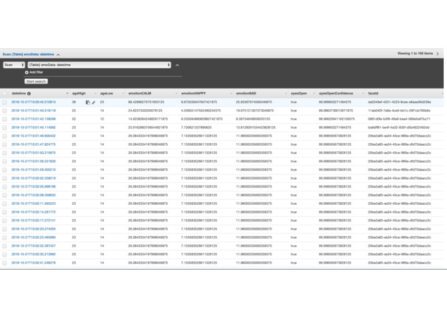Go to next page of items arrow

point(437,53)
